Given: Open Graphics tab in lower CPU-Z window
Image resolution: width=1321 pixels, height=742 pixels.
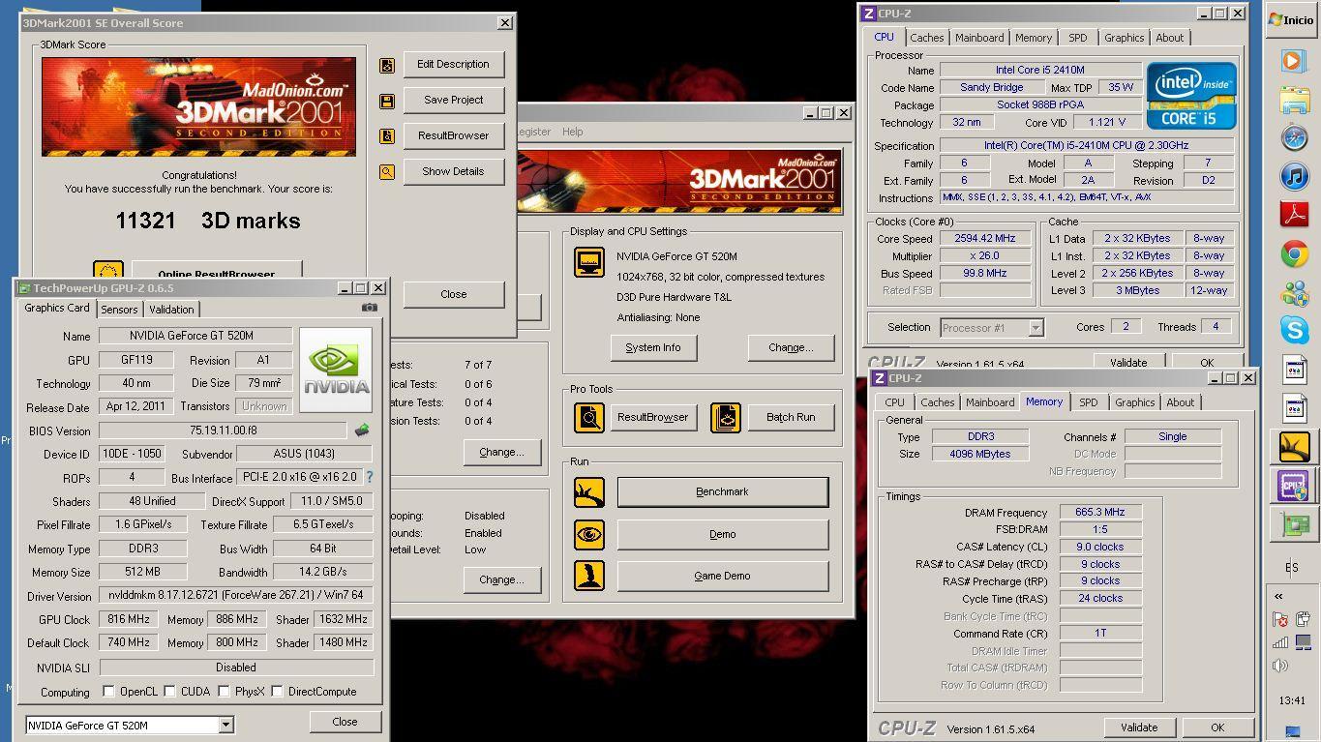Looking at the screenshot, I should coord(1134,402).
